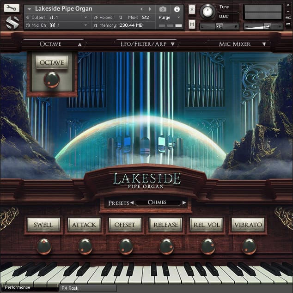Adjust the Tune knob
293x293 pixels.
(208, 12)
